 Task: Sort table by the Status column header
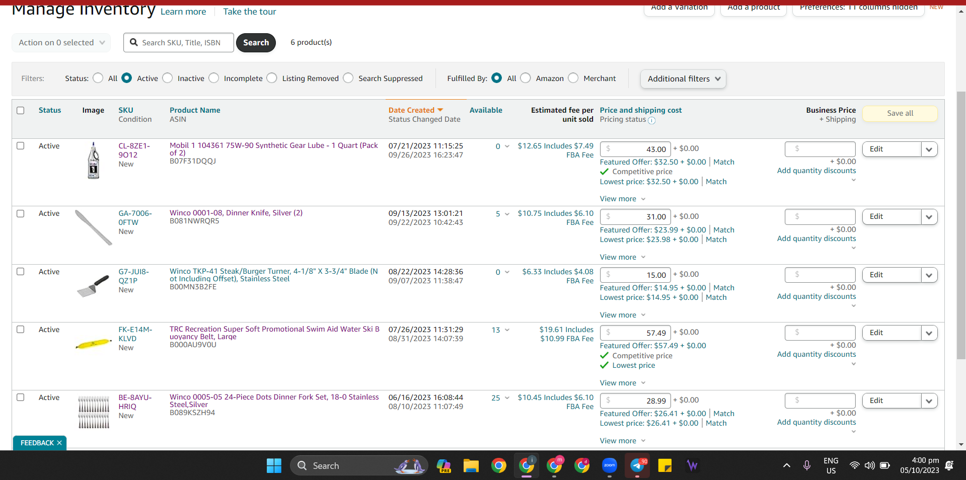click(50, 110)
